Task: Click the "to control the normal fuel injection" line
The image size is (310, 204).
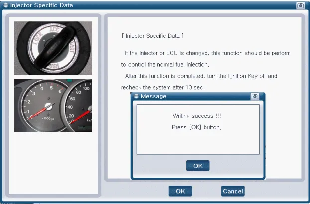Action: pos(165,64)
